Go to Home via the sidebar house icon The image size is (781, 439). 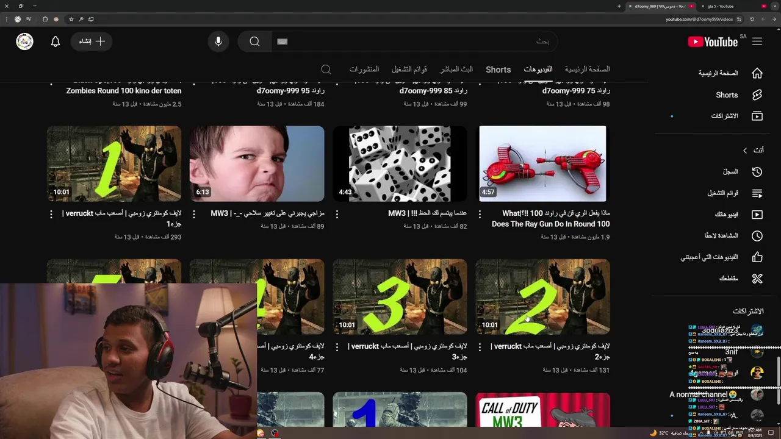pyautogui.click(x=757, y=73)
